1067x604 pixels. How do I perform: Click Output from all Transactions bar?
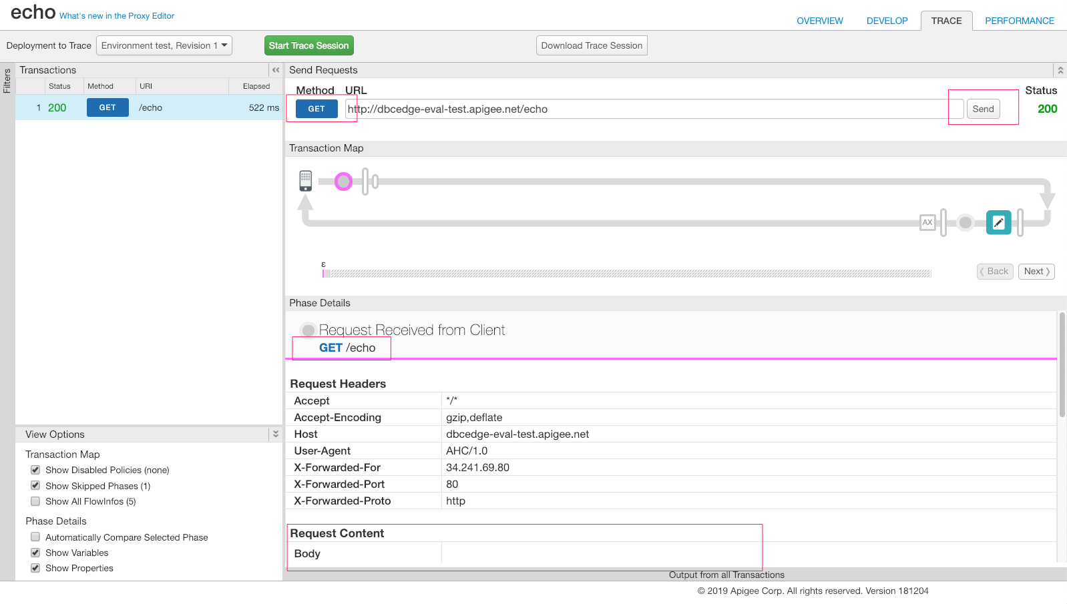[x=726, y=575]
